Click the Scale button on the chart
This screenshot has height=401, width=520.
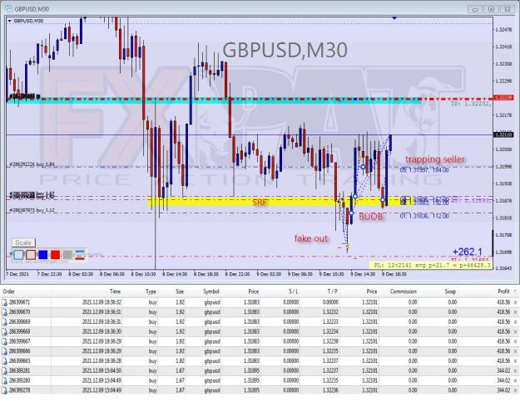23,242
